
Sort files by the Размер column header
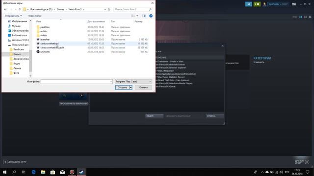pyautogui.click(x=138, y=22)
